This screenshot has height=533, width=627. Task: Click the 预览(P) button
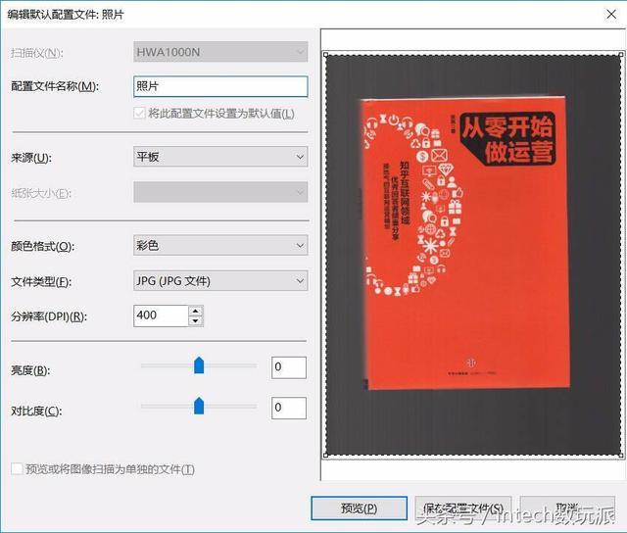(360, 509)
